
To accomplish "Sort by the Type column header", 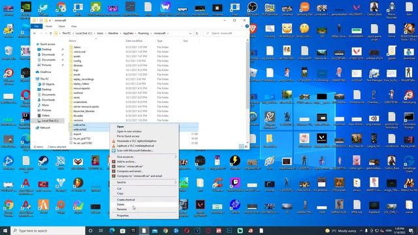I will pyautogui.click(x=159, y=40).
